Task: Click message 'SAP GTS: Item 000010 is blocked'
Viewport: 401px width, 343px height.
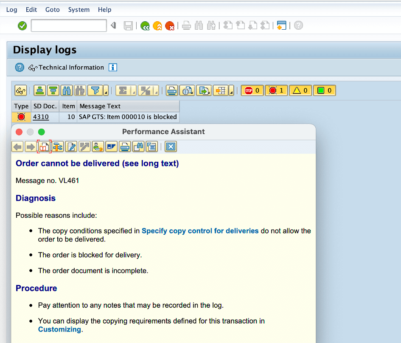Action: tap(128, 117)
